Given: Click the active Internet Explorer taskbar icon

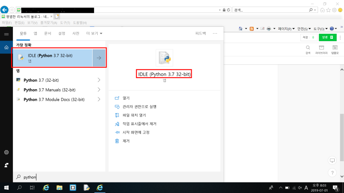Looking at the screenshot, I should (100, 188).
